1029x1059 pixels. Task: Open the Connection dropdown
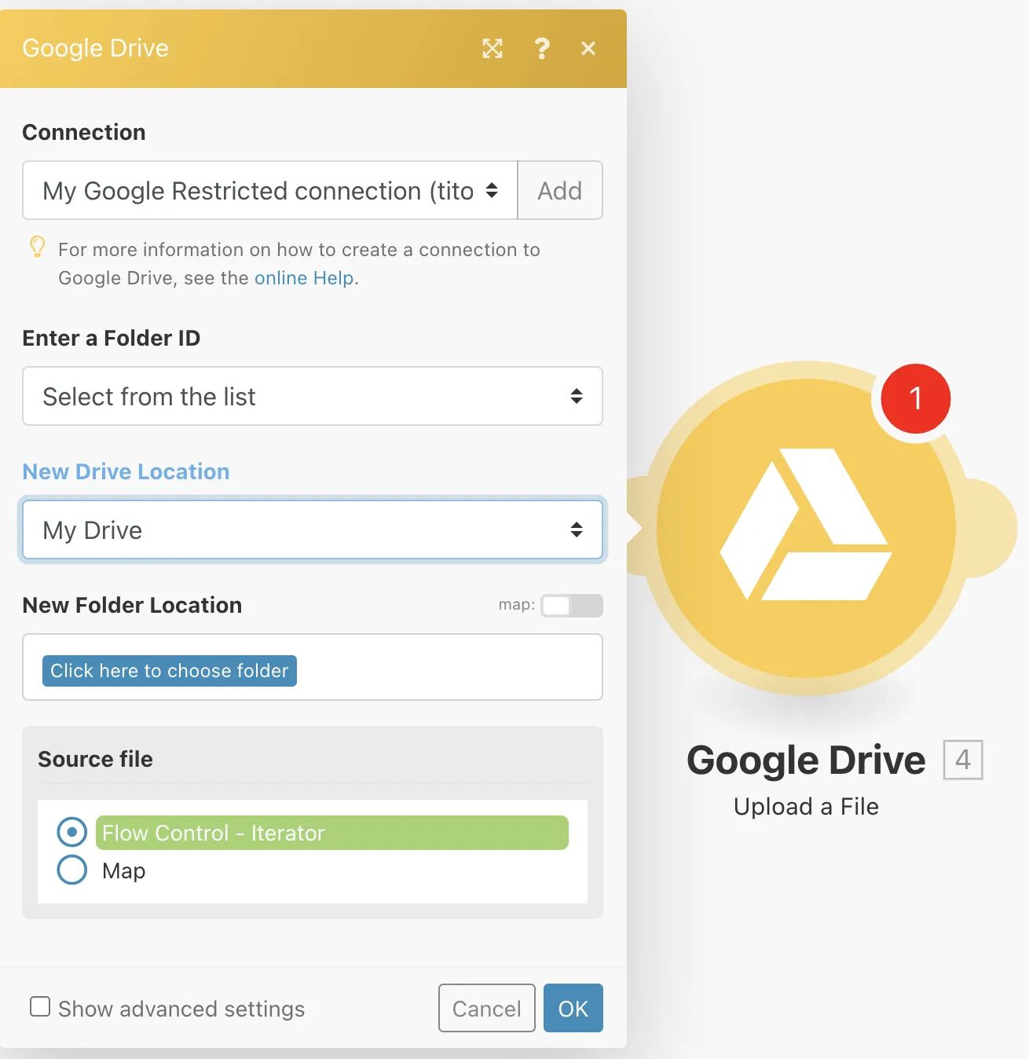[x=270, y=190]
